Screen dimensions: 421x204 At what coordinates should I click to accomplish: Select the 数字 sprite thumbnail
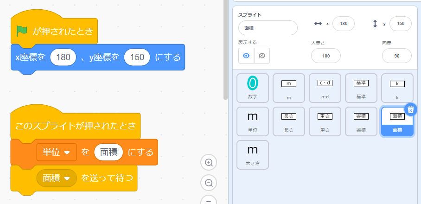(252, 88)
